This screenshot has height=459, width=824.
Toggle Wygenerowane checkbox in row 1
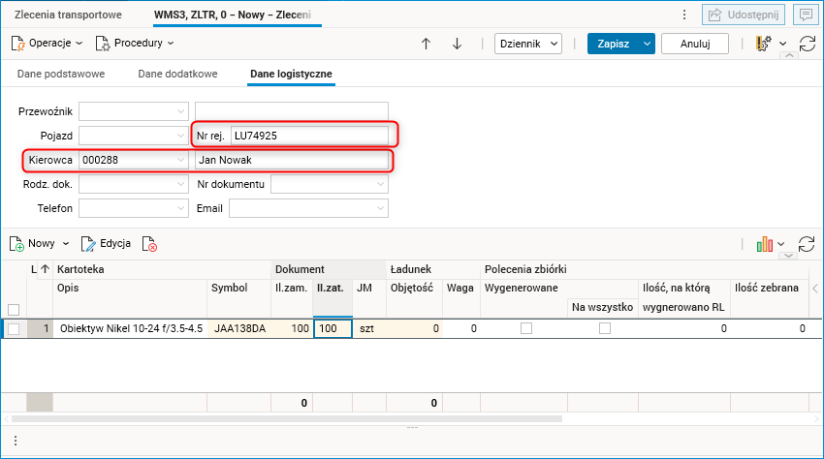[526, 328]
